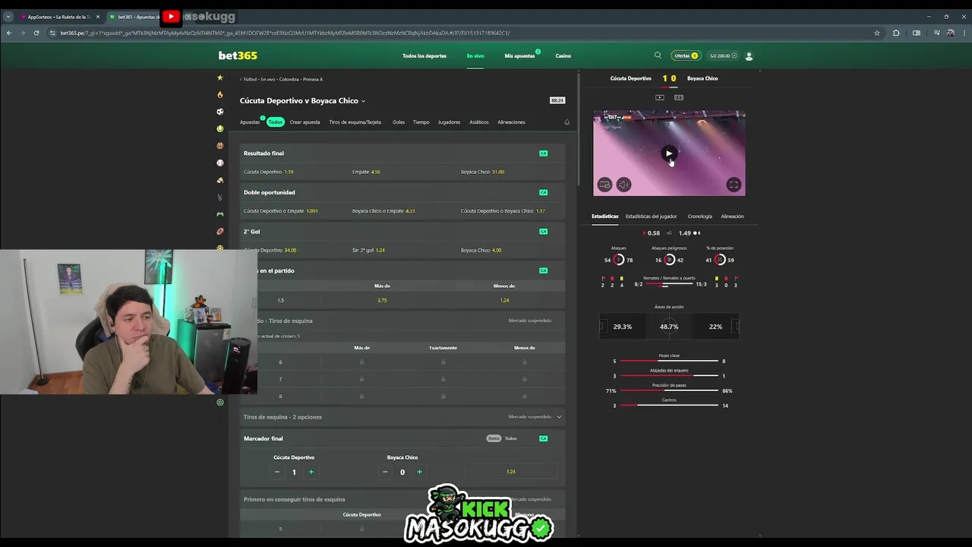Open the Apuestas tab
This screenshot has width=972, height=547.
(x=249, y=122)
